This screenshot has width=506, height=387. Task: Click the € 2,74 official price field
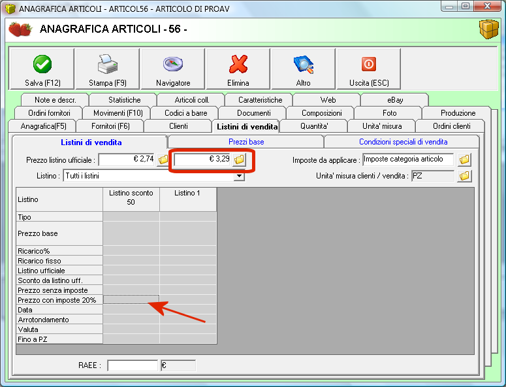[x=127, y=160]
